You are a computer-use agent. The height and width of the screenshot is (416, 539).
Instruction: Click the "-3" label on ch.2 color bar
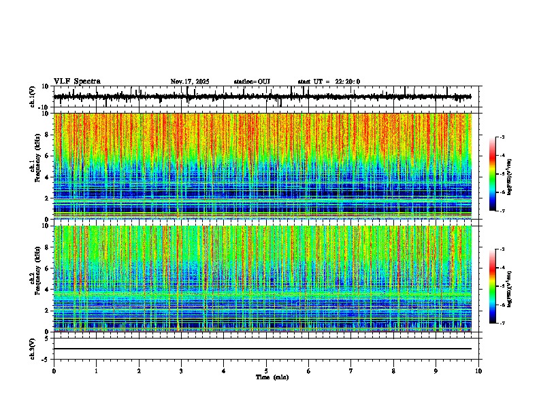[502, 249]
